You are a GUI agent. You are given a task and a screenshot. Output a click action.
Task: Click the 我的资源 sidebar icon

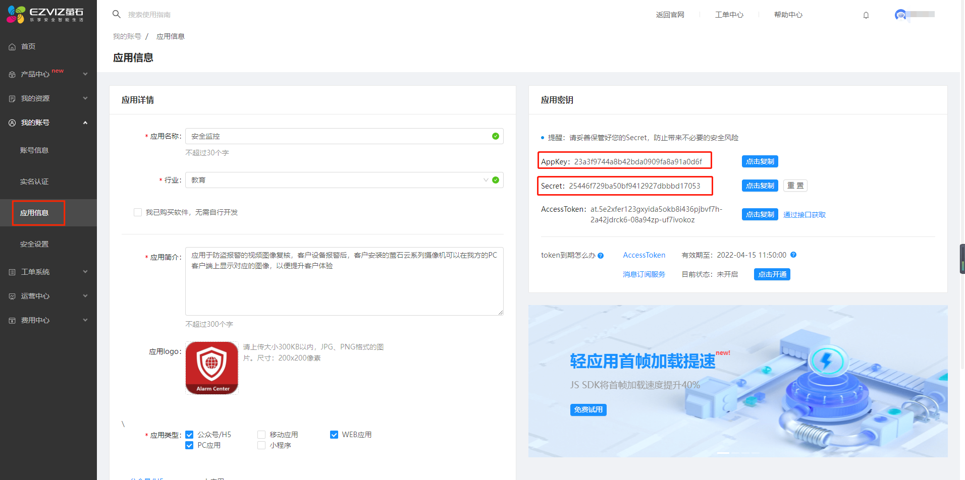[x=12, y=99]
